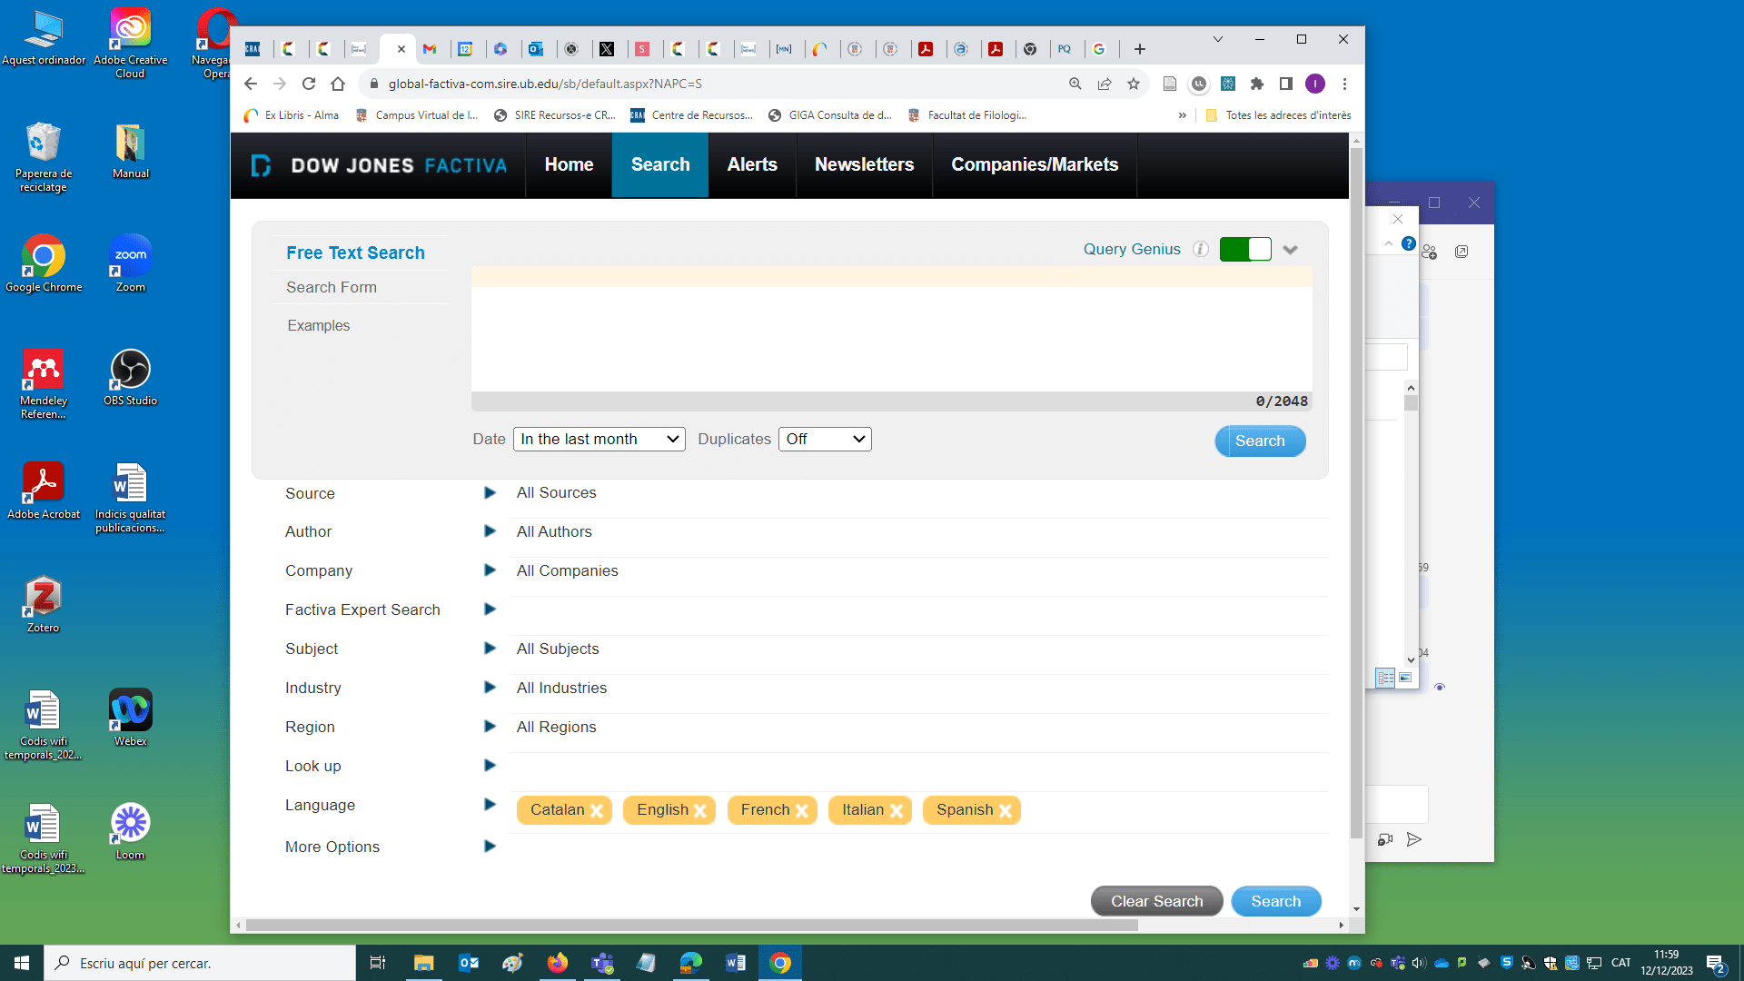Image resolution: width=1744 pixels, height=981 pixels.
Task: Switch to Companies/Markets tab
Action: click(1034, 165)
